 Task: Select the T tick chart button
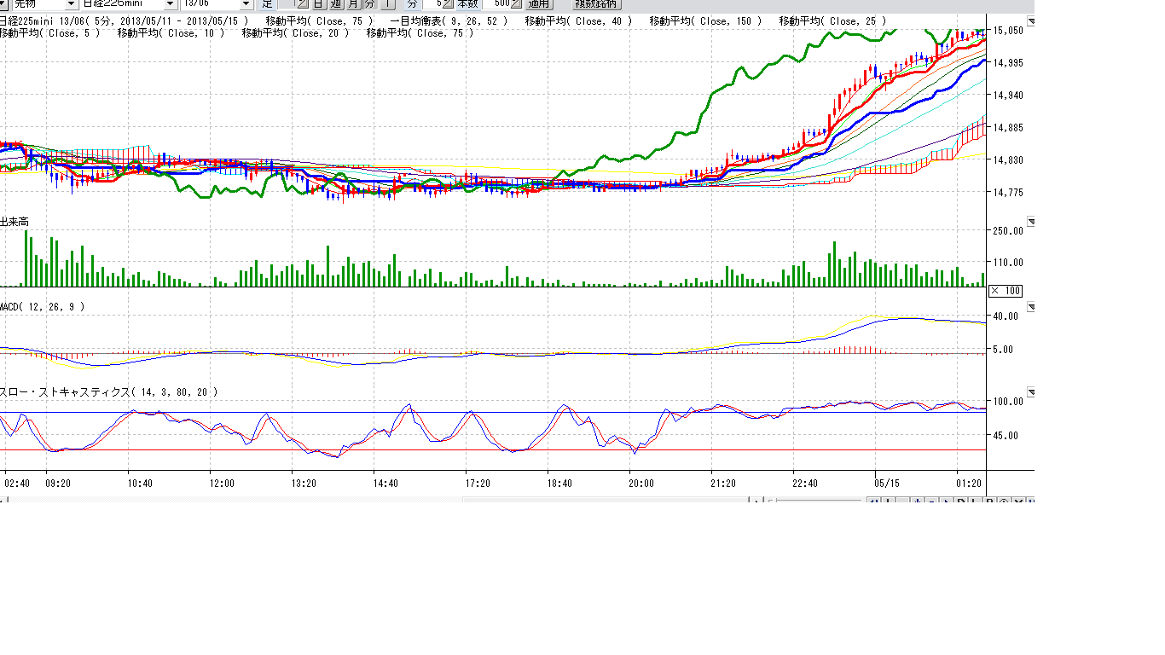point(386,4)
